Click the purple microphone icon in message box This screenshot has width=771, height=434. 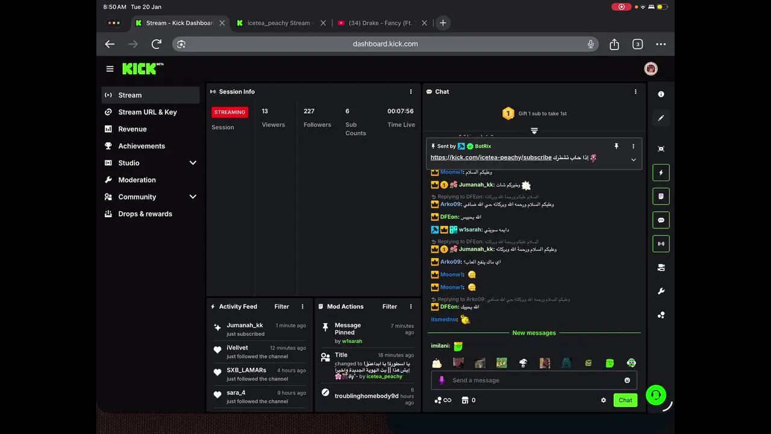(442, 380)
